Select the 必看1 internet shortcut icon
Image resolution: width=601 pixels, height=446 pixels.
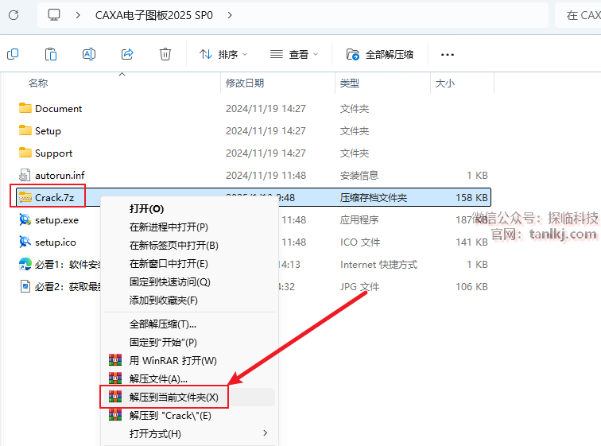(x=25, y=264)
